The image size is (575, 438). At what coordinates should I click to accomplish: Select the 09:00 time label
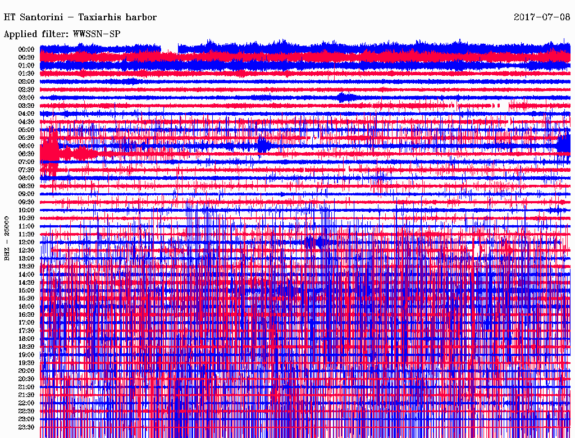(26, 194)
